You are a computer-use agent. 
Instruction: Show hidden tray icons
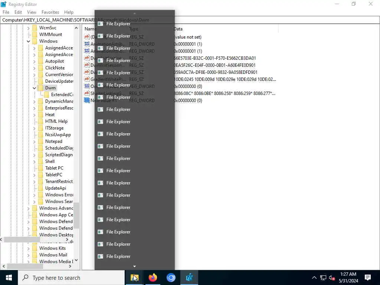pos(314,278)
